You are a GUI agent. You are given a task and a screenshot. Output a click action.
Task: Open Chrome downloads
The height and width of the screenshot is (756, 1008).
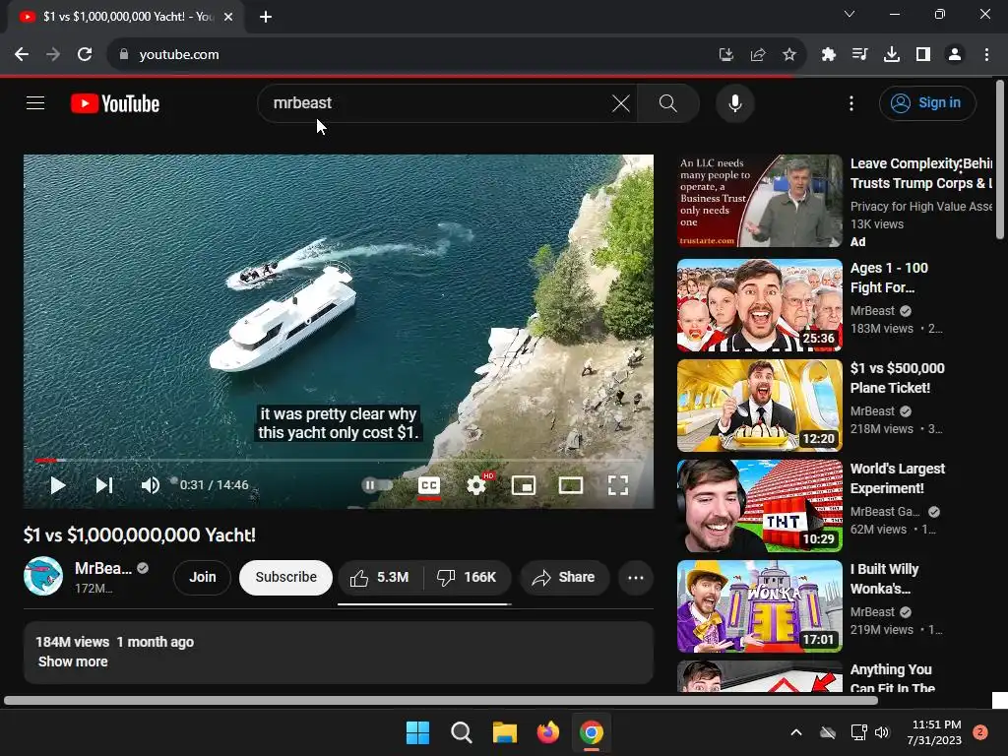(x=892, y=55)
